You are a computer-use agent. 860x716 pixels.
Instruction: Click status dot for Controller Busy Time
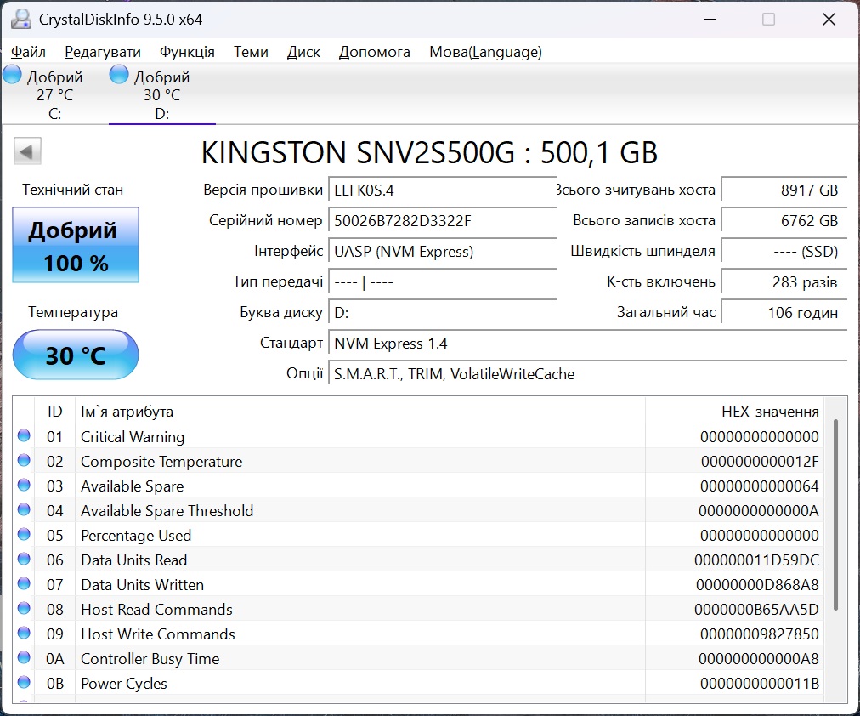coord(24,658)
